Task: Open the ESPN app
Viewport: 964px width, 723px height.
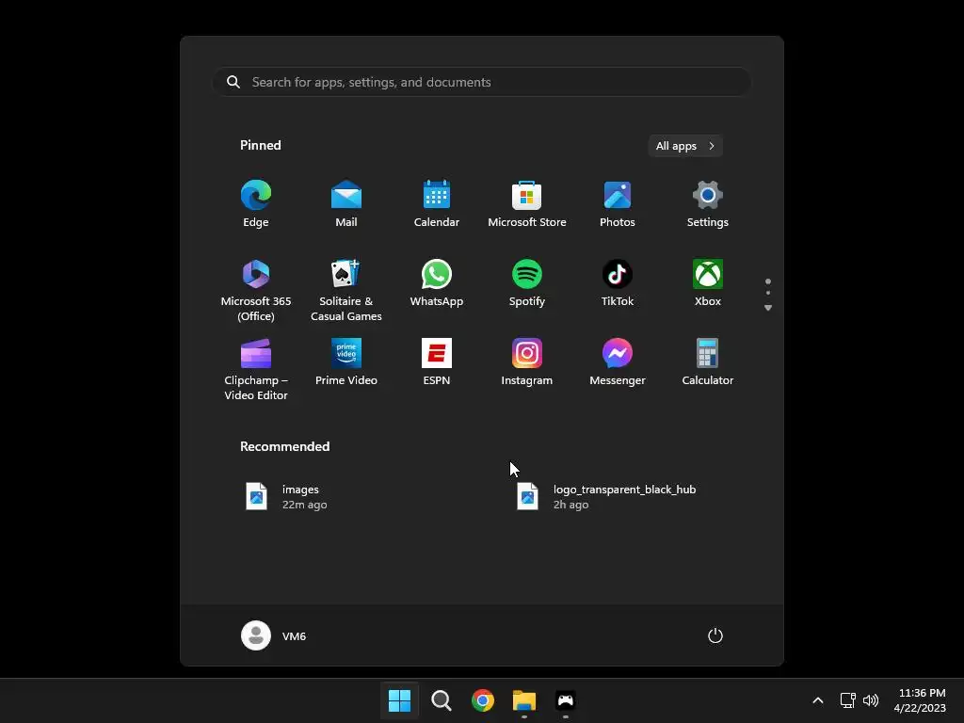Action: 437,362
